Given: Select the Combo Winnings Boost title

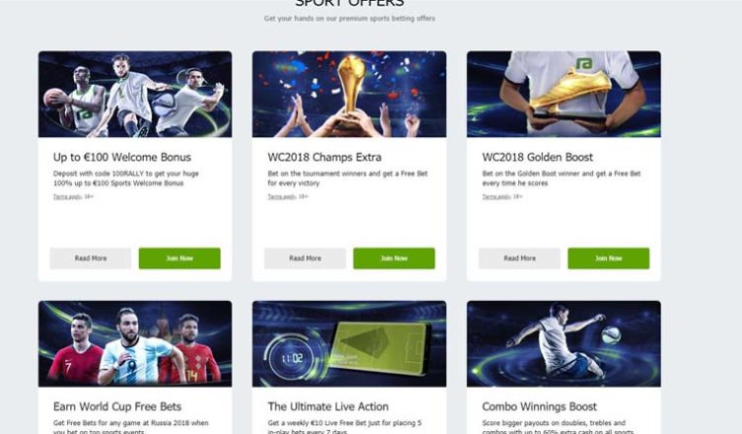Looking at the screenshot, I should (540, 406).
